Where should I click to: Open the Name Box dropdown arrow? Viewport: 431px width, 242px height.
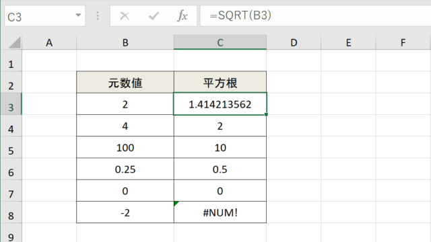(x=78, y=15)
